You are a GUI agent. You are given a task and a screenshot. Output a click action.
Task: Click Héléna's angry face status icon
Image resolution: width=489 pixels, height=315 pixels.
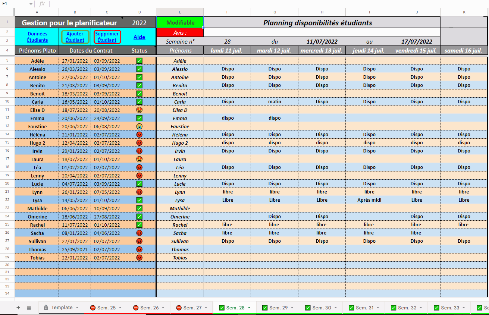pos(140,135)
